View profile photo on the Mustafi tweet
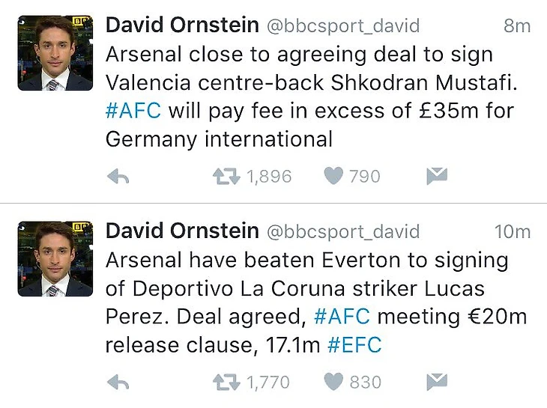This screenshot has height=408, width=547. (x=55, y=54)
